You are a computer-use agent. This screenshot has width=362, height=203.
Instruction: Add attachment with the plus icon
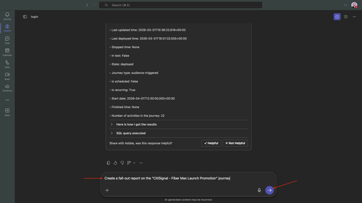click(x=107, y=190)
